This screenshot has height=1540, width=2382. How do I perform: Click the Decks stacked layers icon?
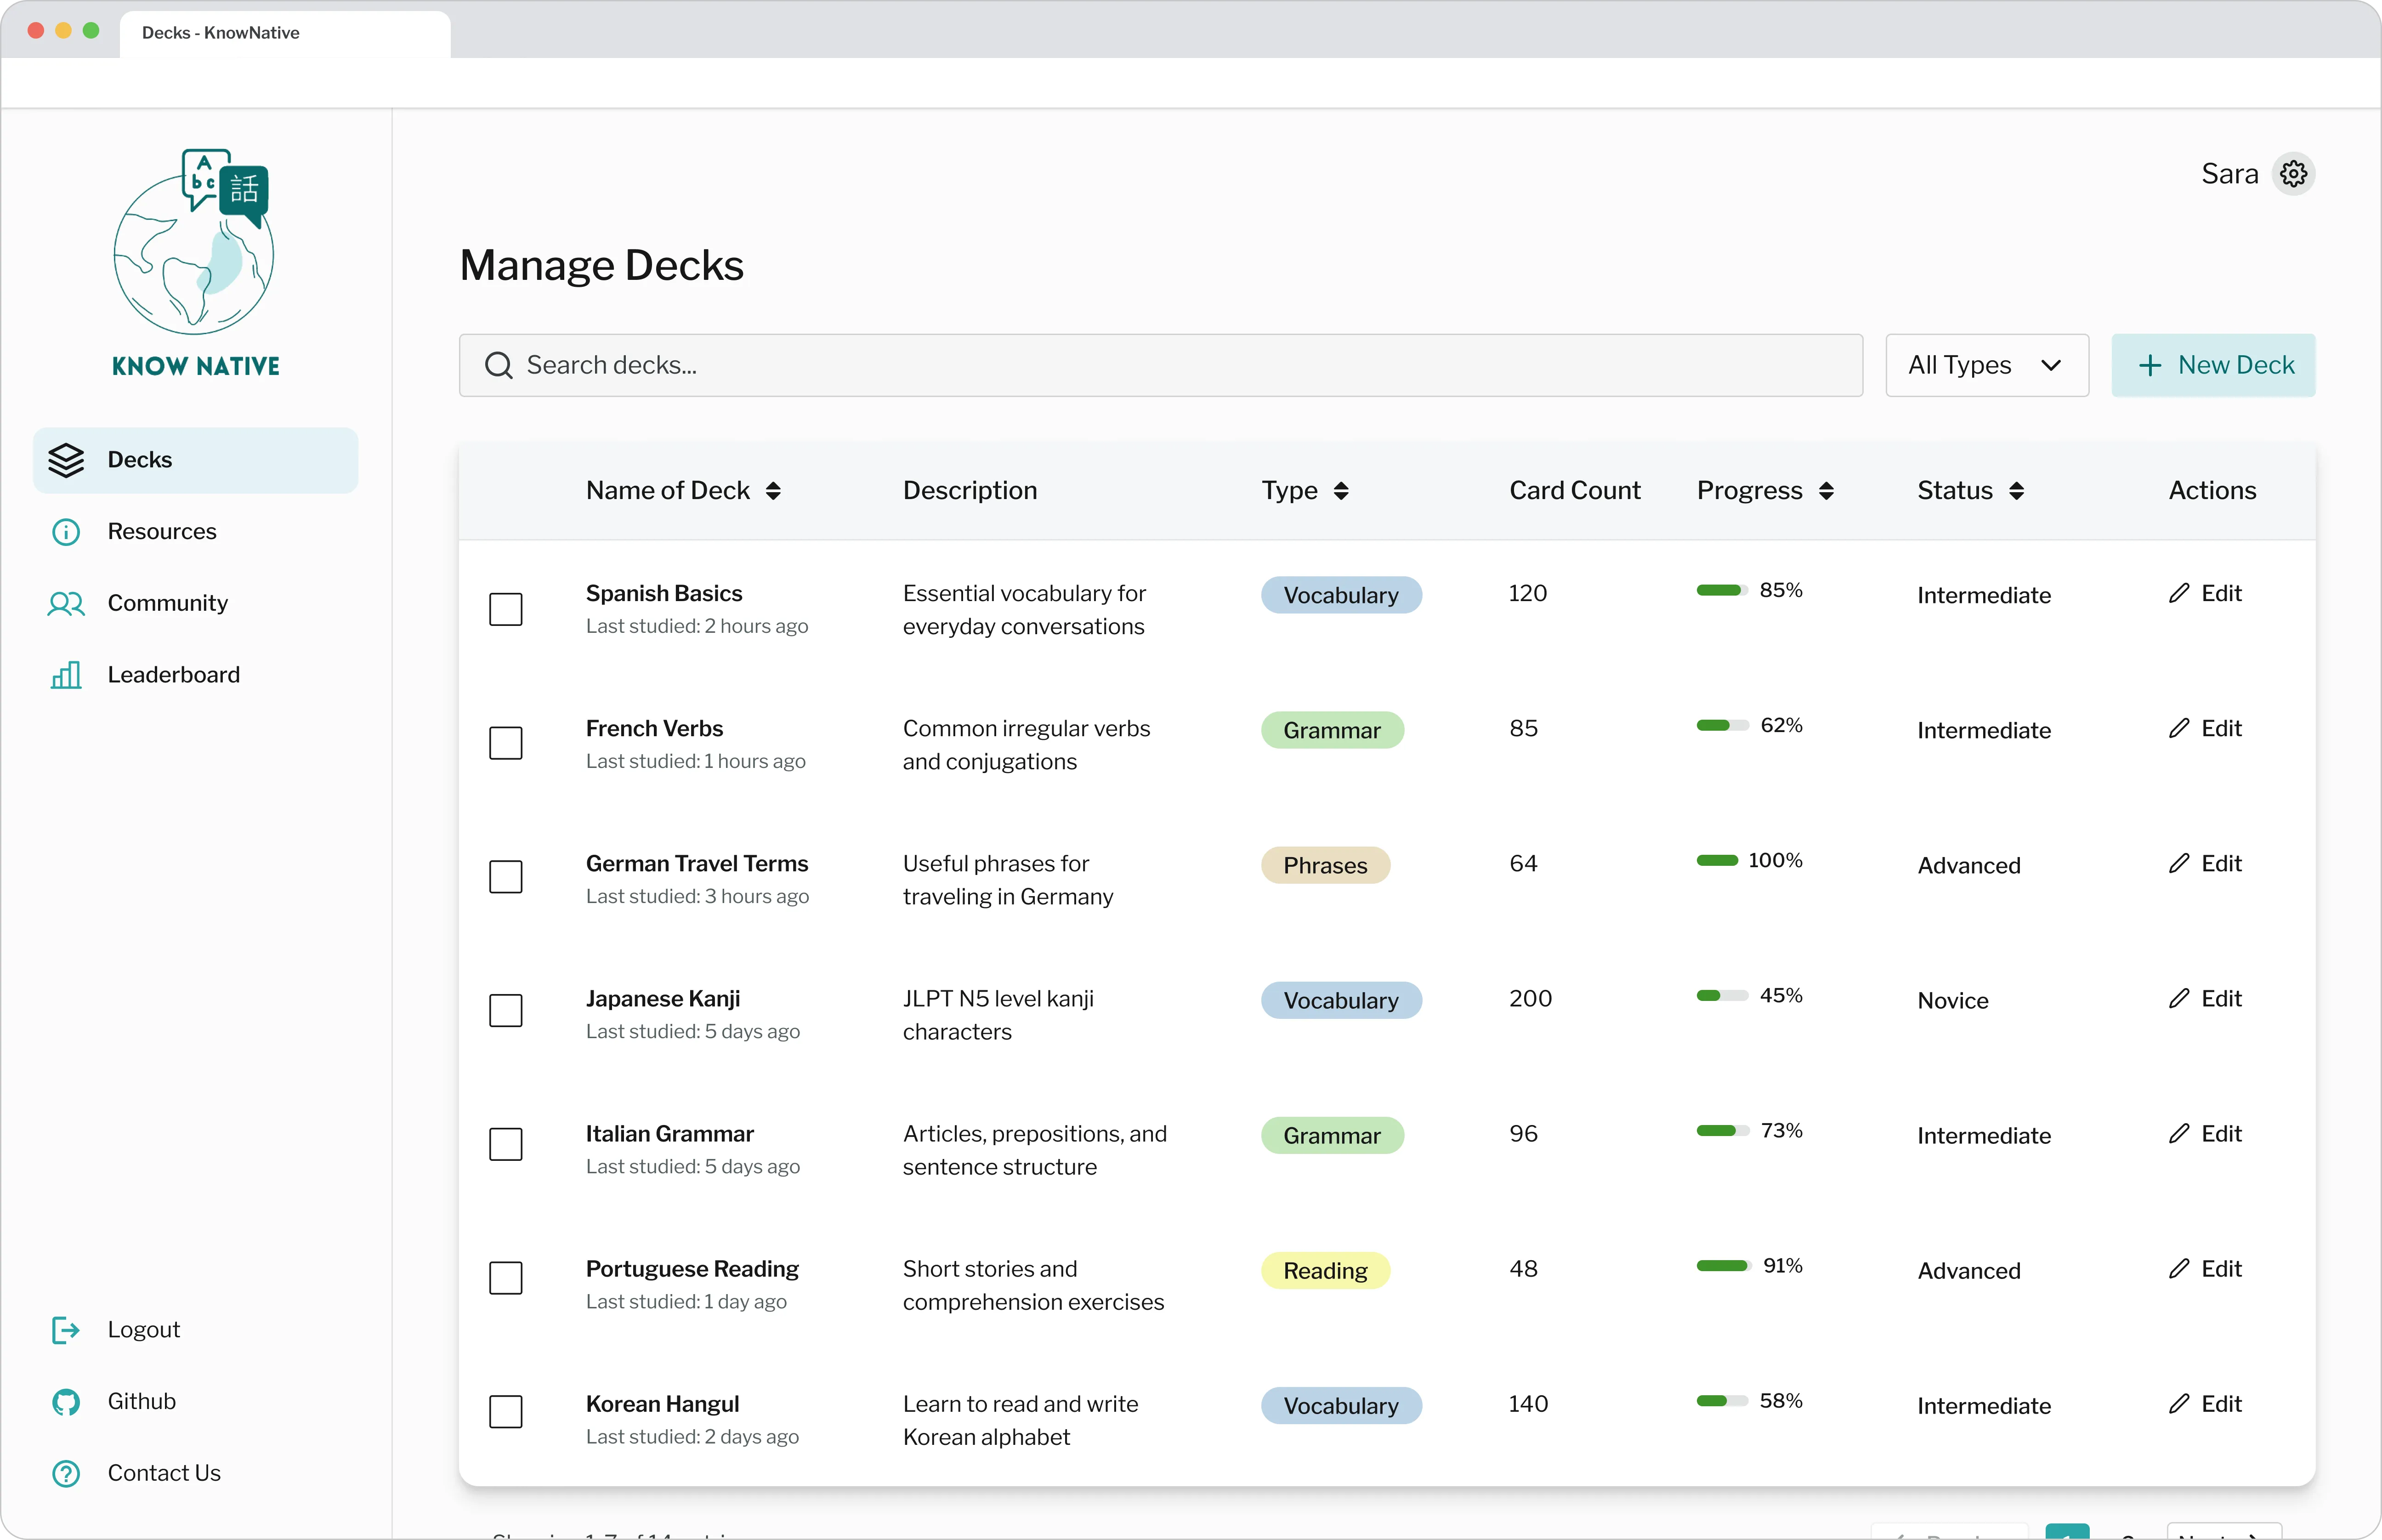pyautogui.click(x=66, y=460)
